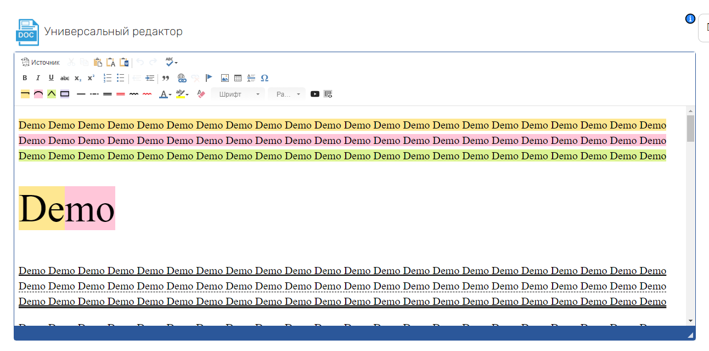Insert a numbered list
The height and width of the screenshot is (351, 709).
(x=108, y=78)
